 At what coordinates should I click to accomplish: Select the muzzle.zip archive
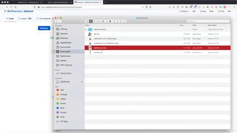click(157, 52)
